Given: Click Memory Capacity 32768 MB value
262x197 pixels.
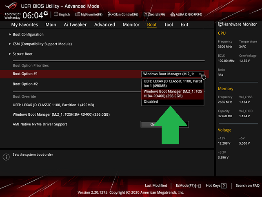Looking at the screenshot, I should coord(225,116).
